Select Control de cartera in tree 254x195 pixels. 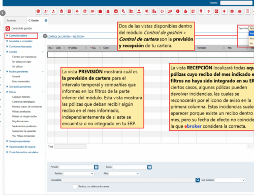(18, 36)
